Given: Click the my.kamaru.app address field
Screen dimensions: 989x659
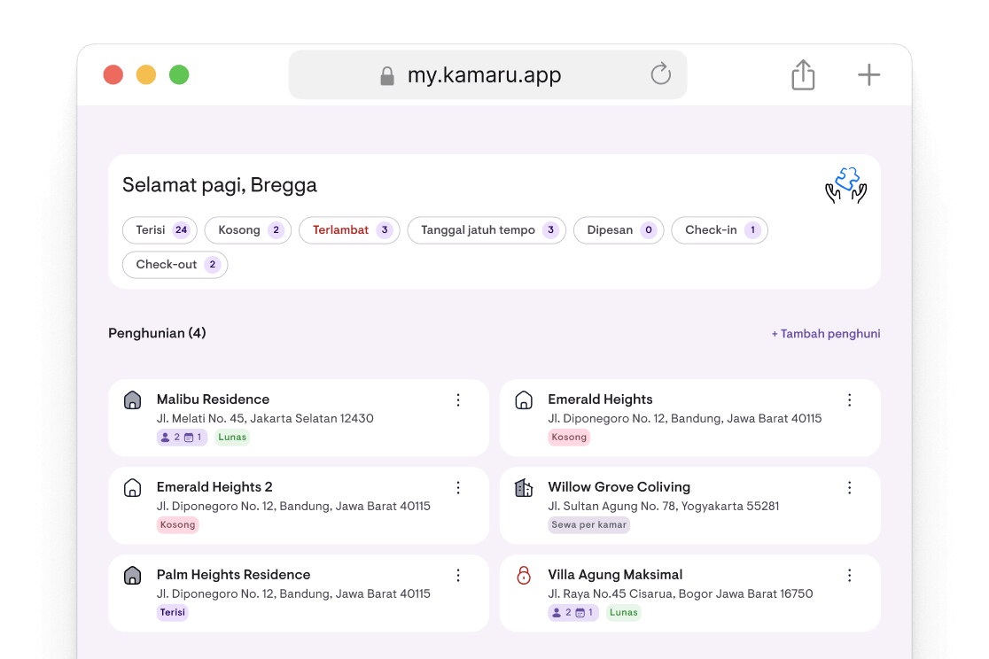Looking at the screenshot, I should point(487,74).
